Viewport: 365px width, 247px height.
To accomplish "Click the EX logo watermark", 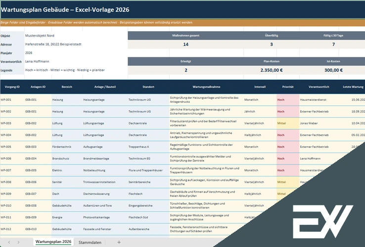I will point(322,221).
